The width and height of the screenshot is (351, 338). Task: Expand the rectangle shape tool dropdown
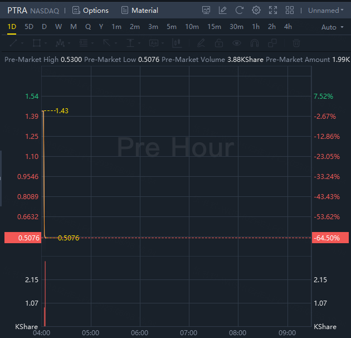46,43
